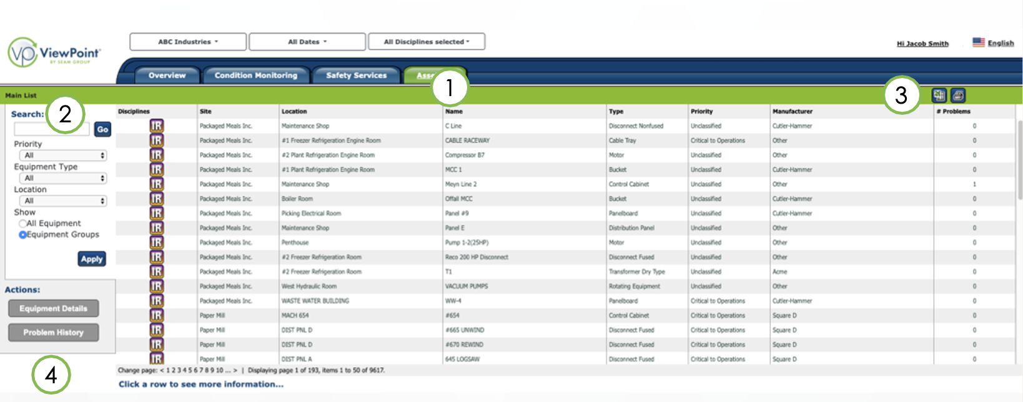The image size is (1023, 402).
Task: Select the 'Meyn Line 2' name cell
Action: pos(461,184)
